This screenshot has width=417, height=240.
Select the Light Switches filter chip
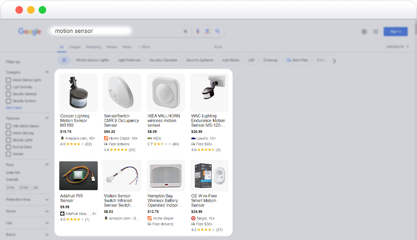point(129,60)
